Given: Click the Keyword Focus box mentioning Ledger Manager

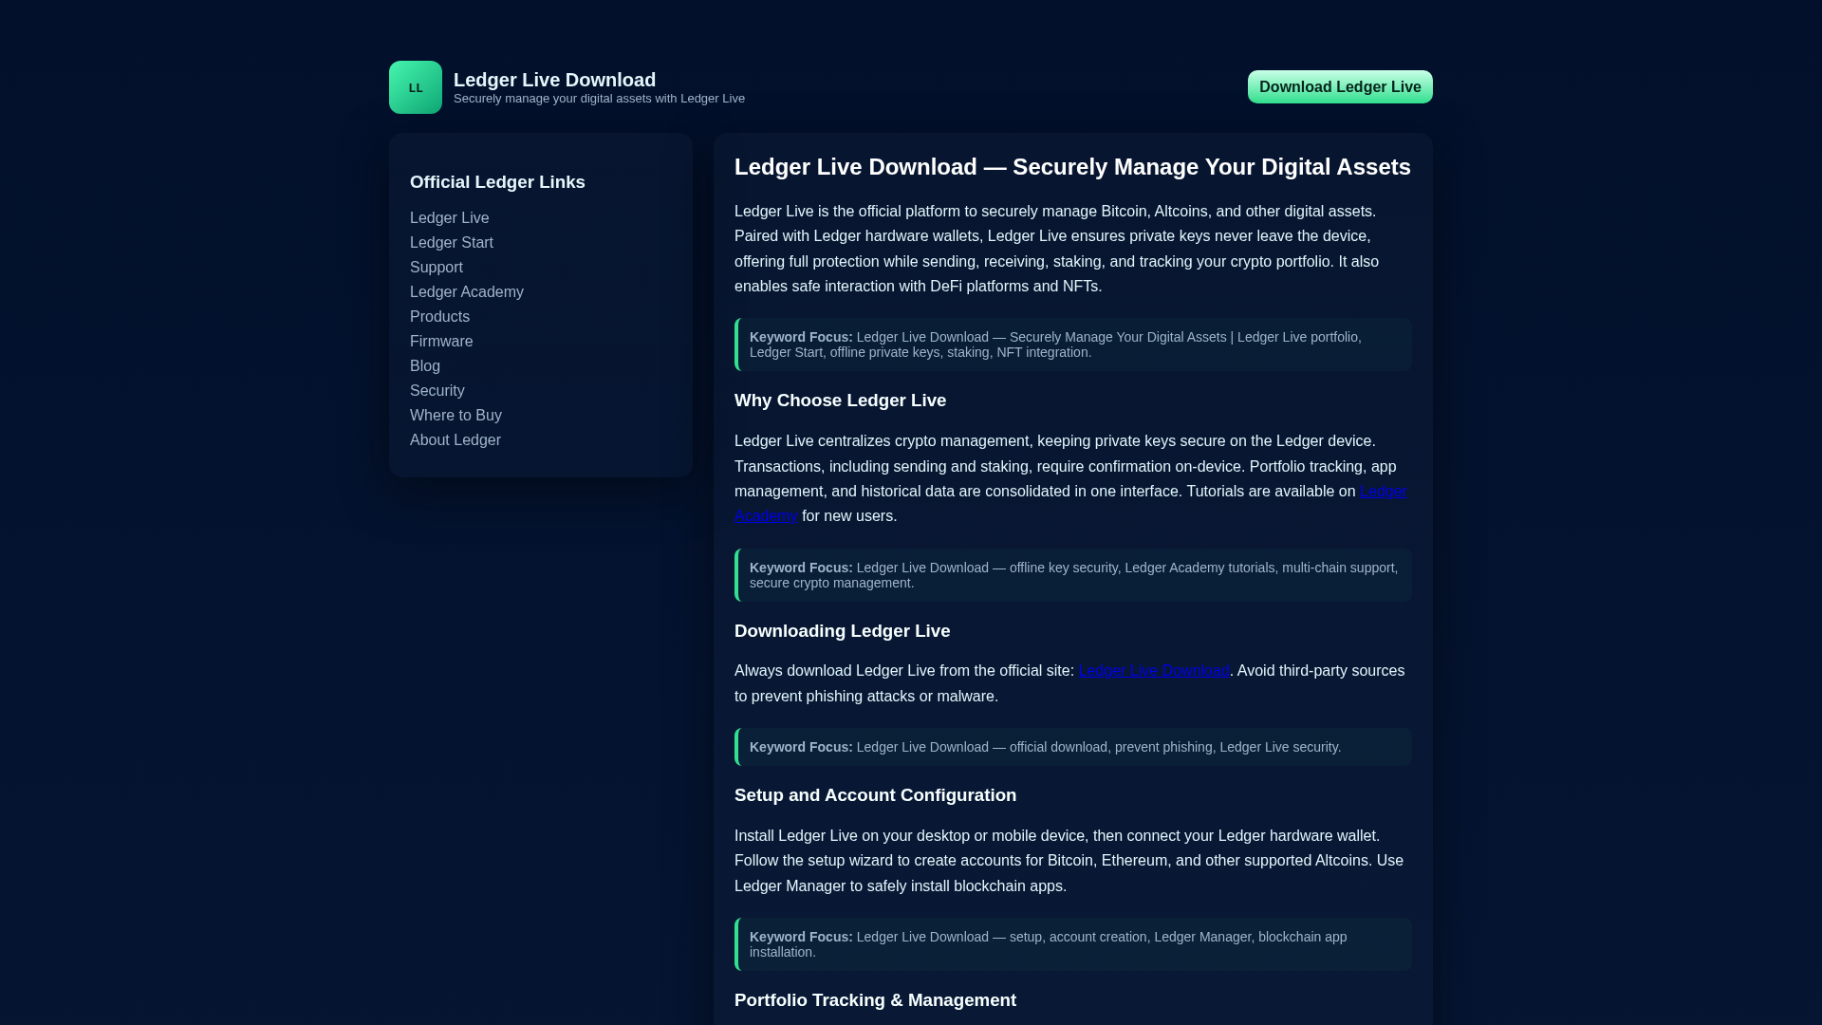Looking at the screenshot, I should (1073, 944).
